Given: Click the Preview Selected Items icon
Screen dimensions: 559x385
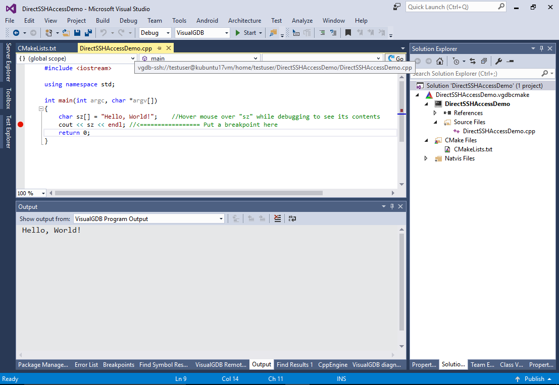Looking at the screenshot, I should pyautogui.click(x=510, y=61).
